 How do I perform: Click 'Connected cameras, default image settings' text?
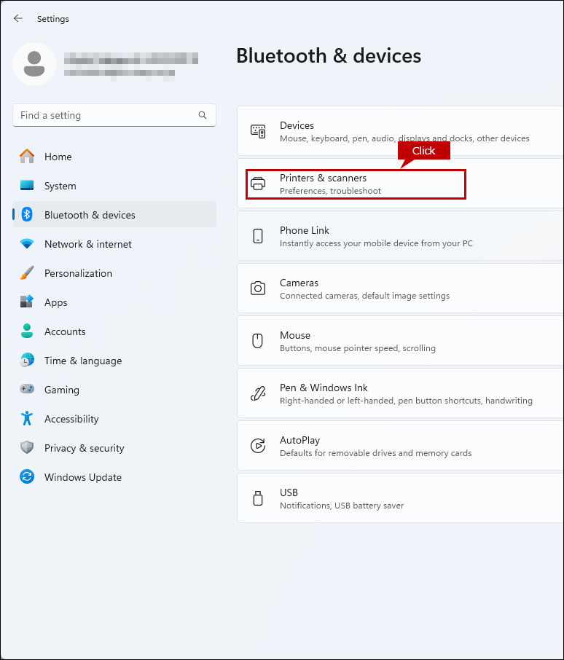coord(364,296)
